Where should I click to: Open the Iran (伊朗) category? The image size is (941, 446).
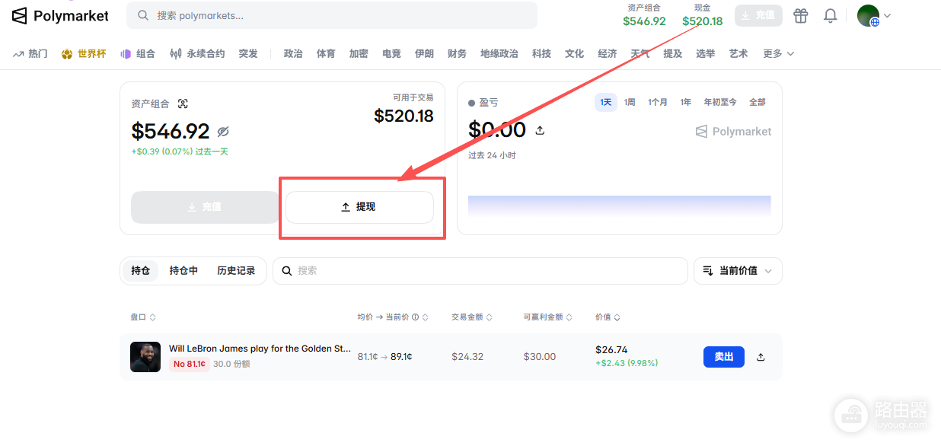click(424, 53)
